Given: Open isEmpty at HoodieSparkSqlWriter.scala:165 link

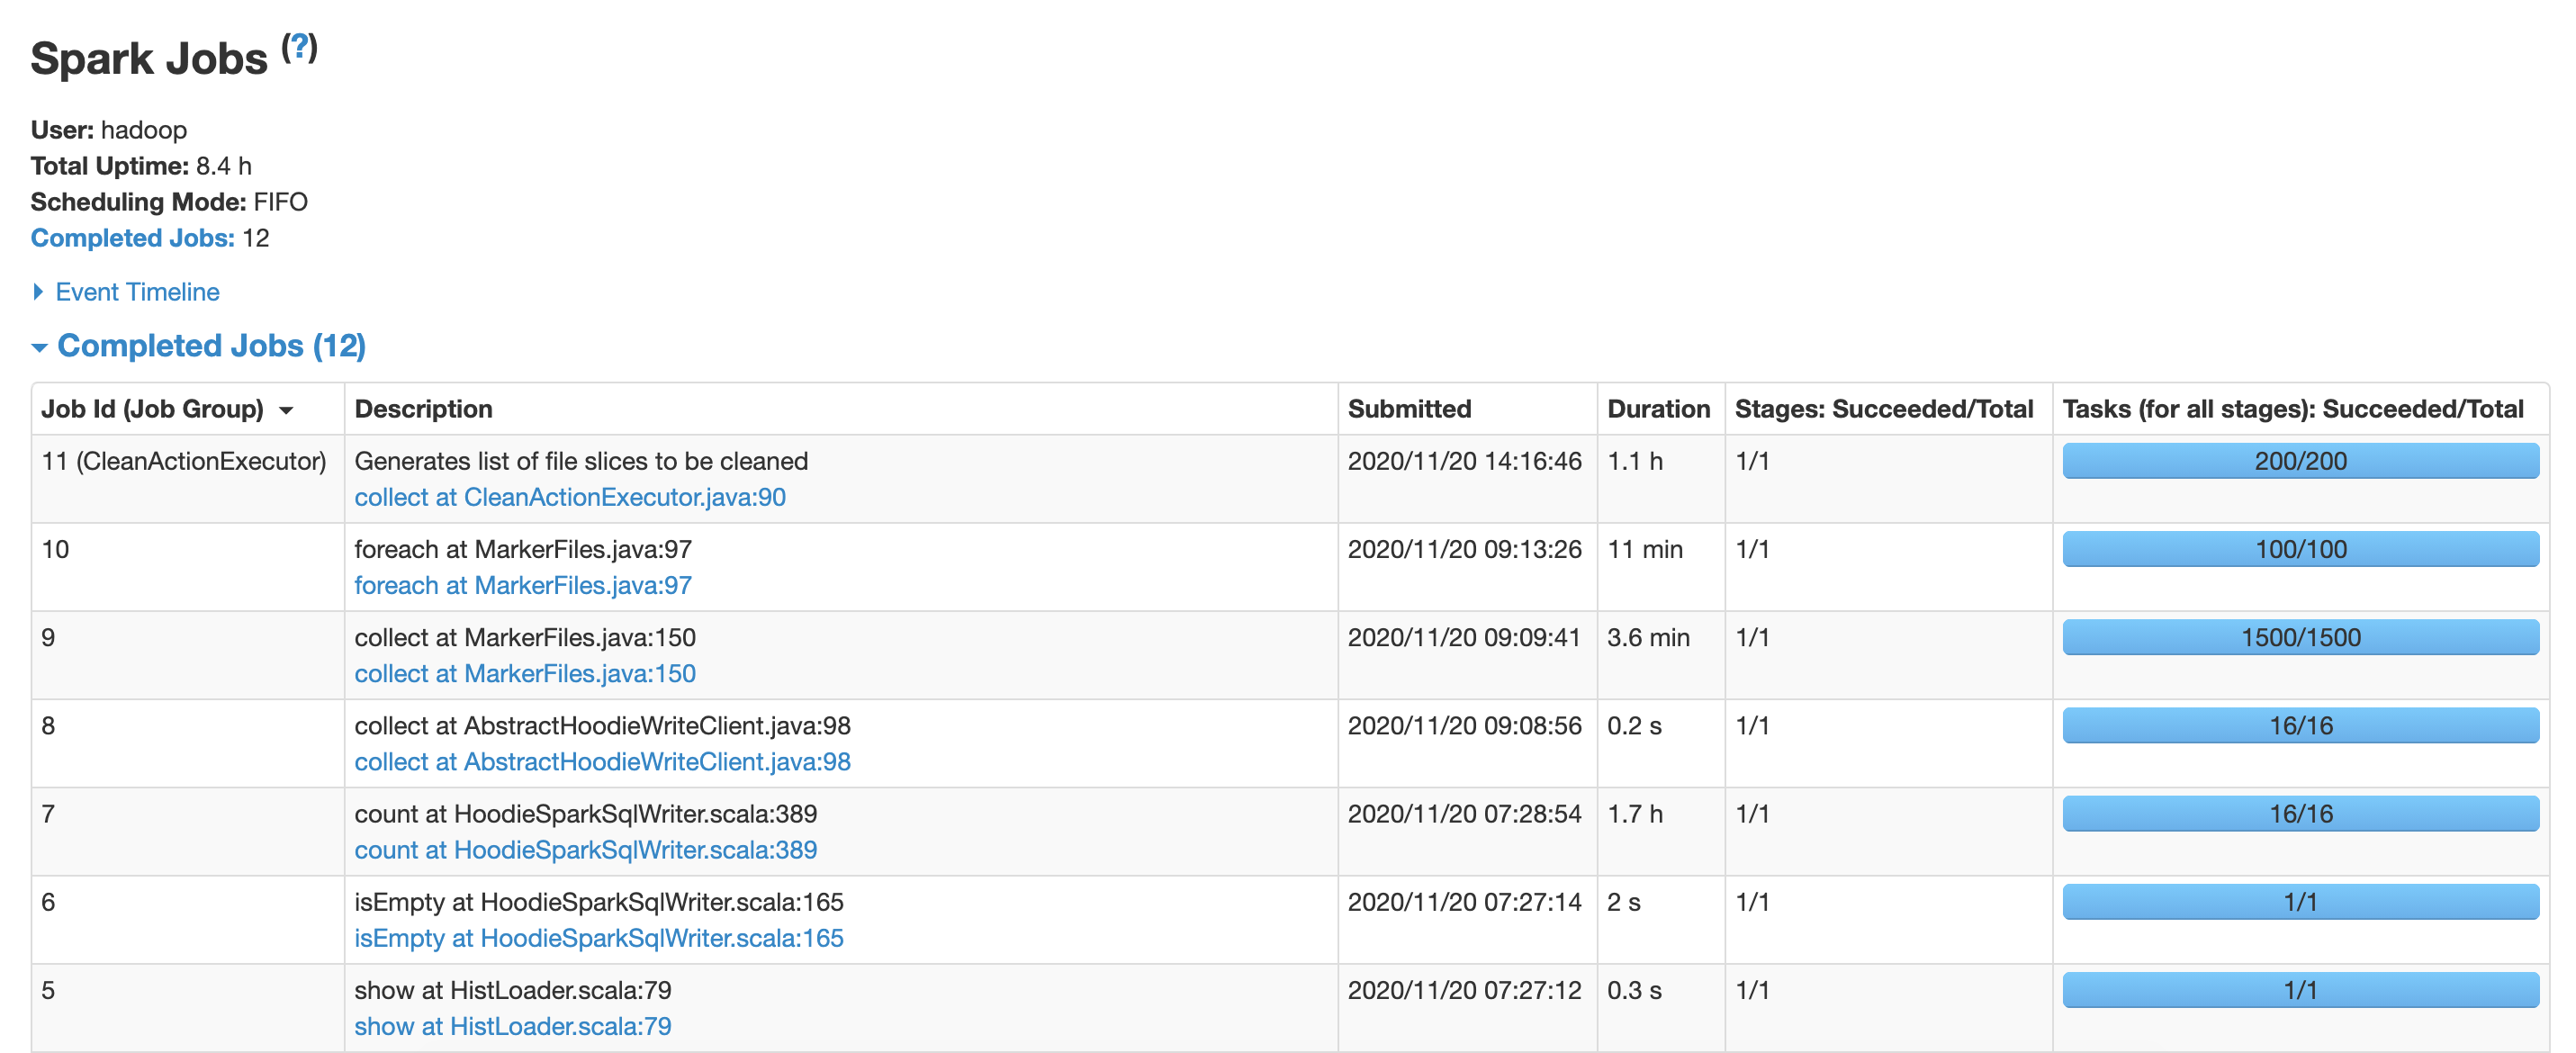Looking at the screenshot, I should [598, 938].
